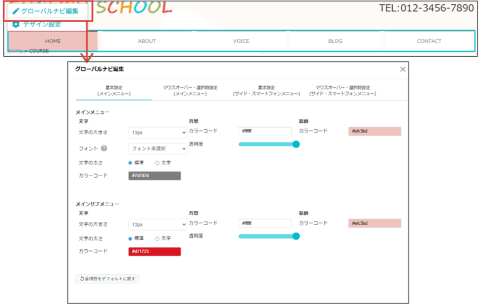Select 太字 radio in メインメニュー section
The image size is (484, 304).
(x=157, y=163)
